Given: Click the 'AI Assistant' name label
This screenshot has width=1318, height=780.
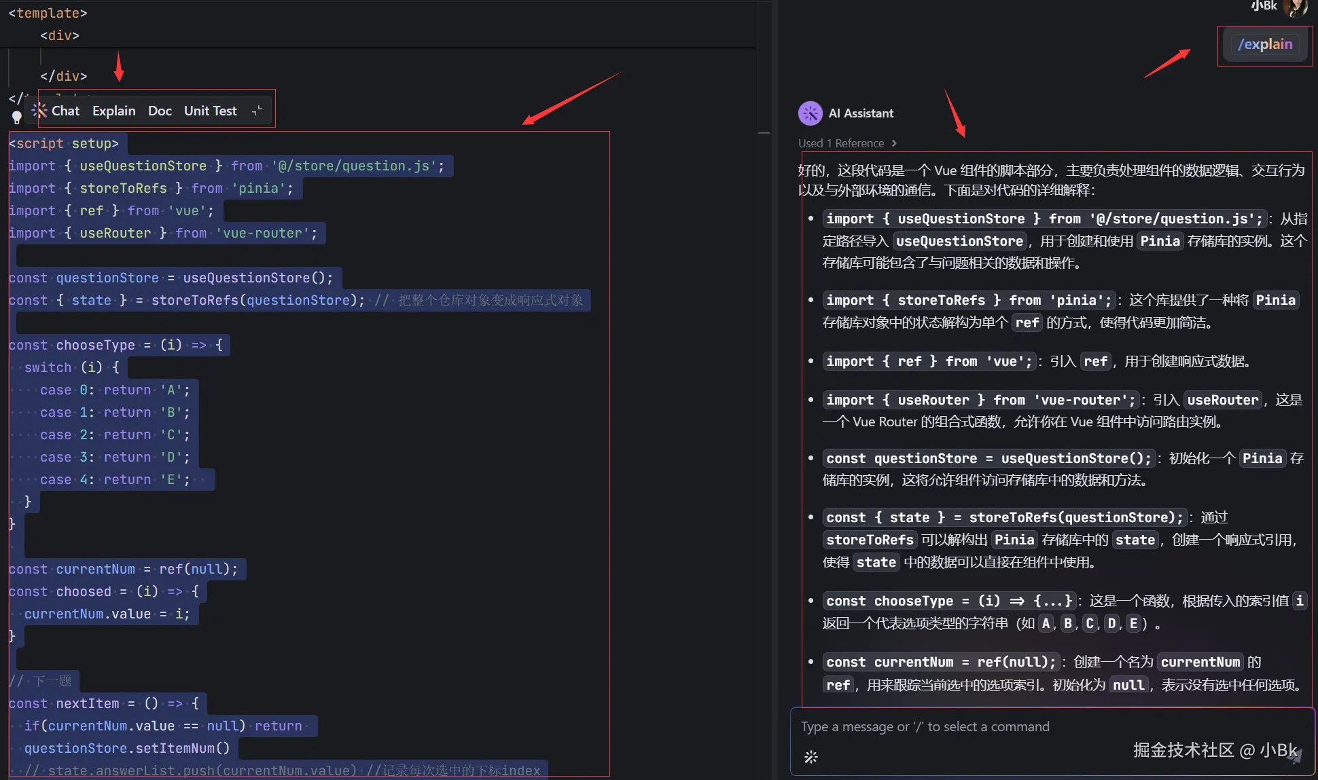Looking at the screenshot, I should click(x=861, y=113).
